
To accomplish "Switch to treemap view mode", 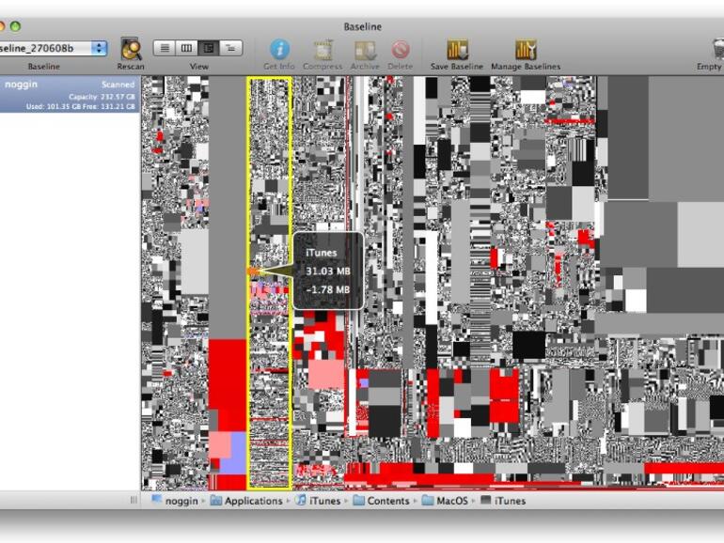I will click(209, 48).
